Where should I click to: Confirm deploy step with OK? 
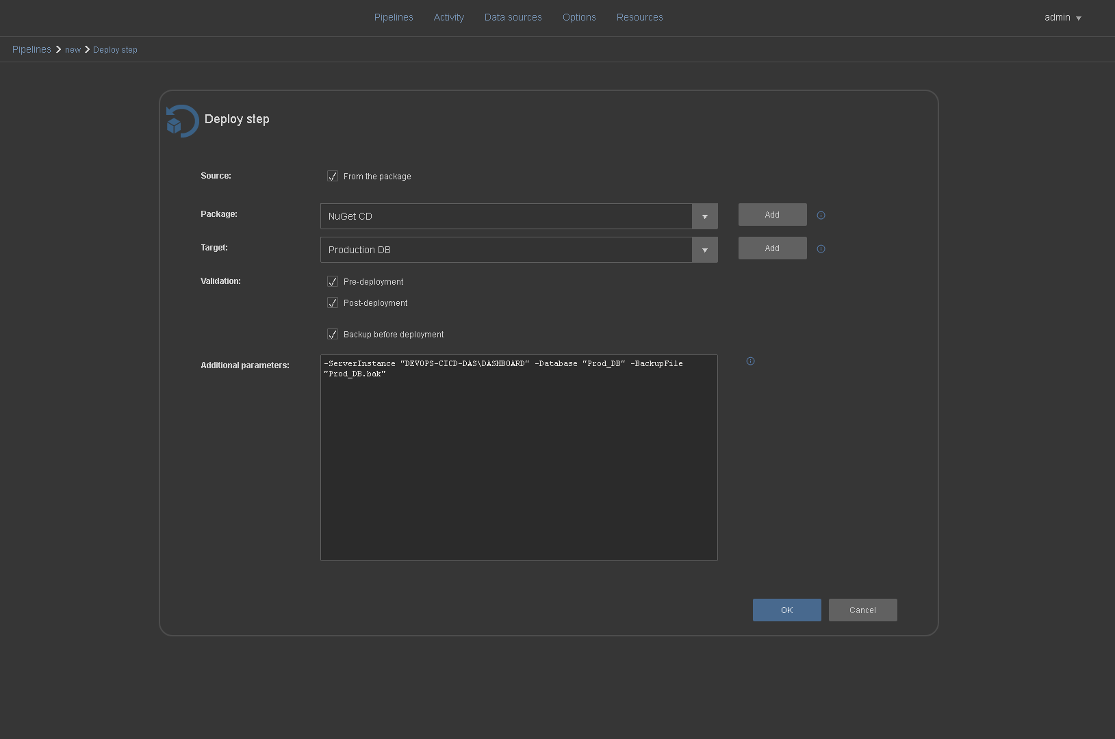coord(787,610)
